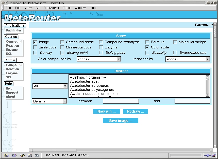
Task: Open ChatZilla IRC icon in status bar
Action: coord(37,155)
